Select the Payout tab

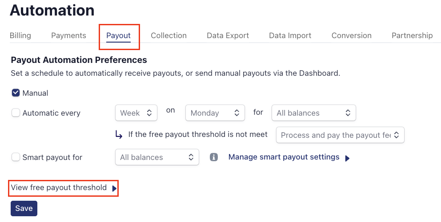point(118,35)
